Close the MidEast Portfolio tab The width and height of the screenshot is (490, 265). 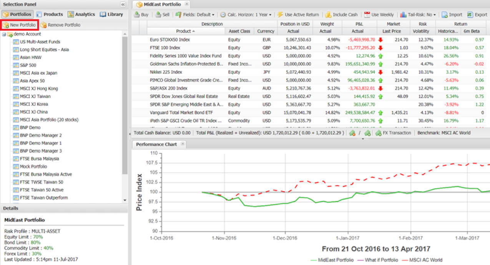click(x=186, y=4)
